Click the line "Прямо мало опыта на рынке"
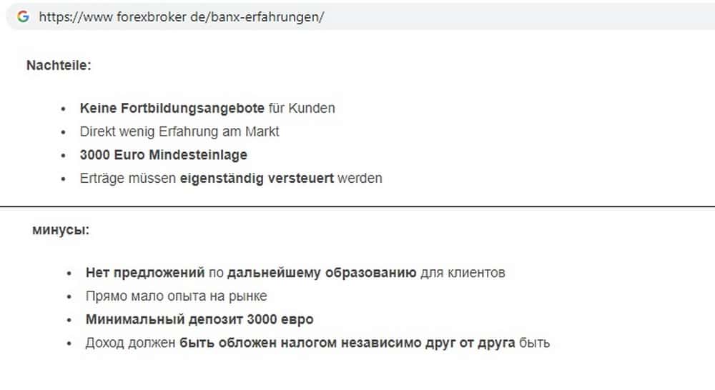The height and width of the screenshot is (390, 715). [176, 296]
